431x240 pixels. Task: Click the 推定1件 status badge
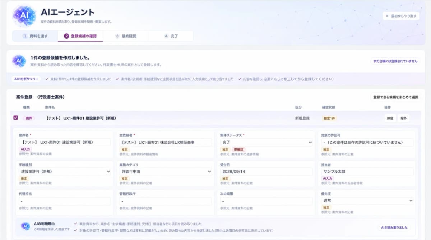click(x=329, y=118)
